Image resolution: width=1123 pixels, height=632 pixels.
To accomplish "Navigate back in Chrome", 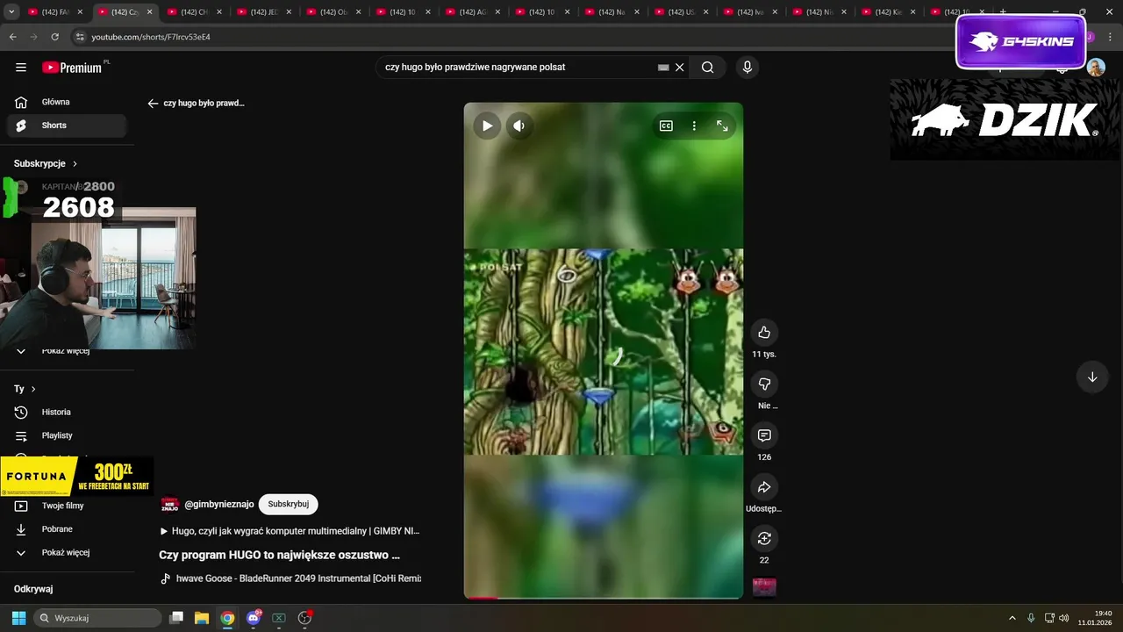I will pyautogui.click(x=12, y=37).
